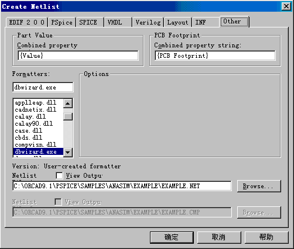Go to the VHDL tab

[118, 22]
